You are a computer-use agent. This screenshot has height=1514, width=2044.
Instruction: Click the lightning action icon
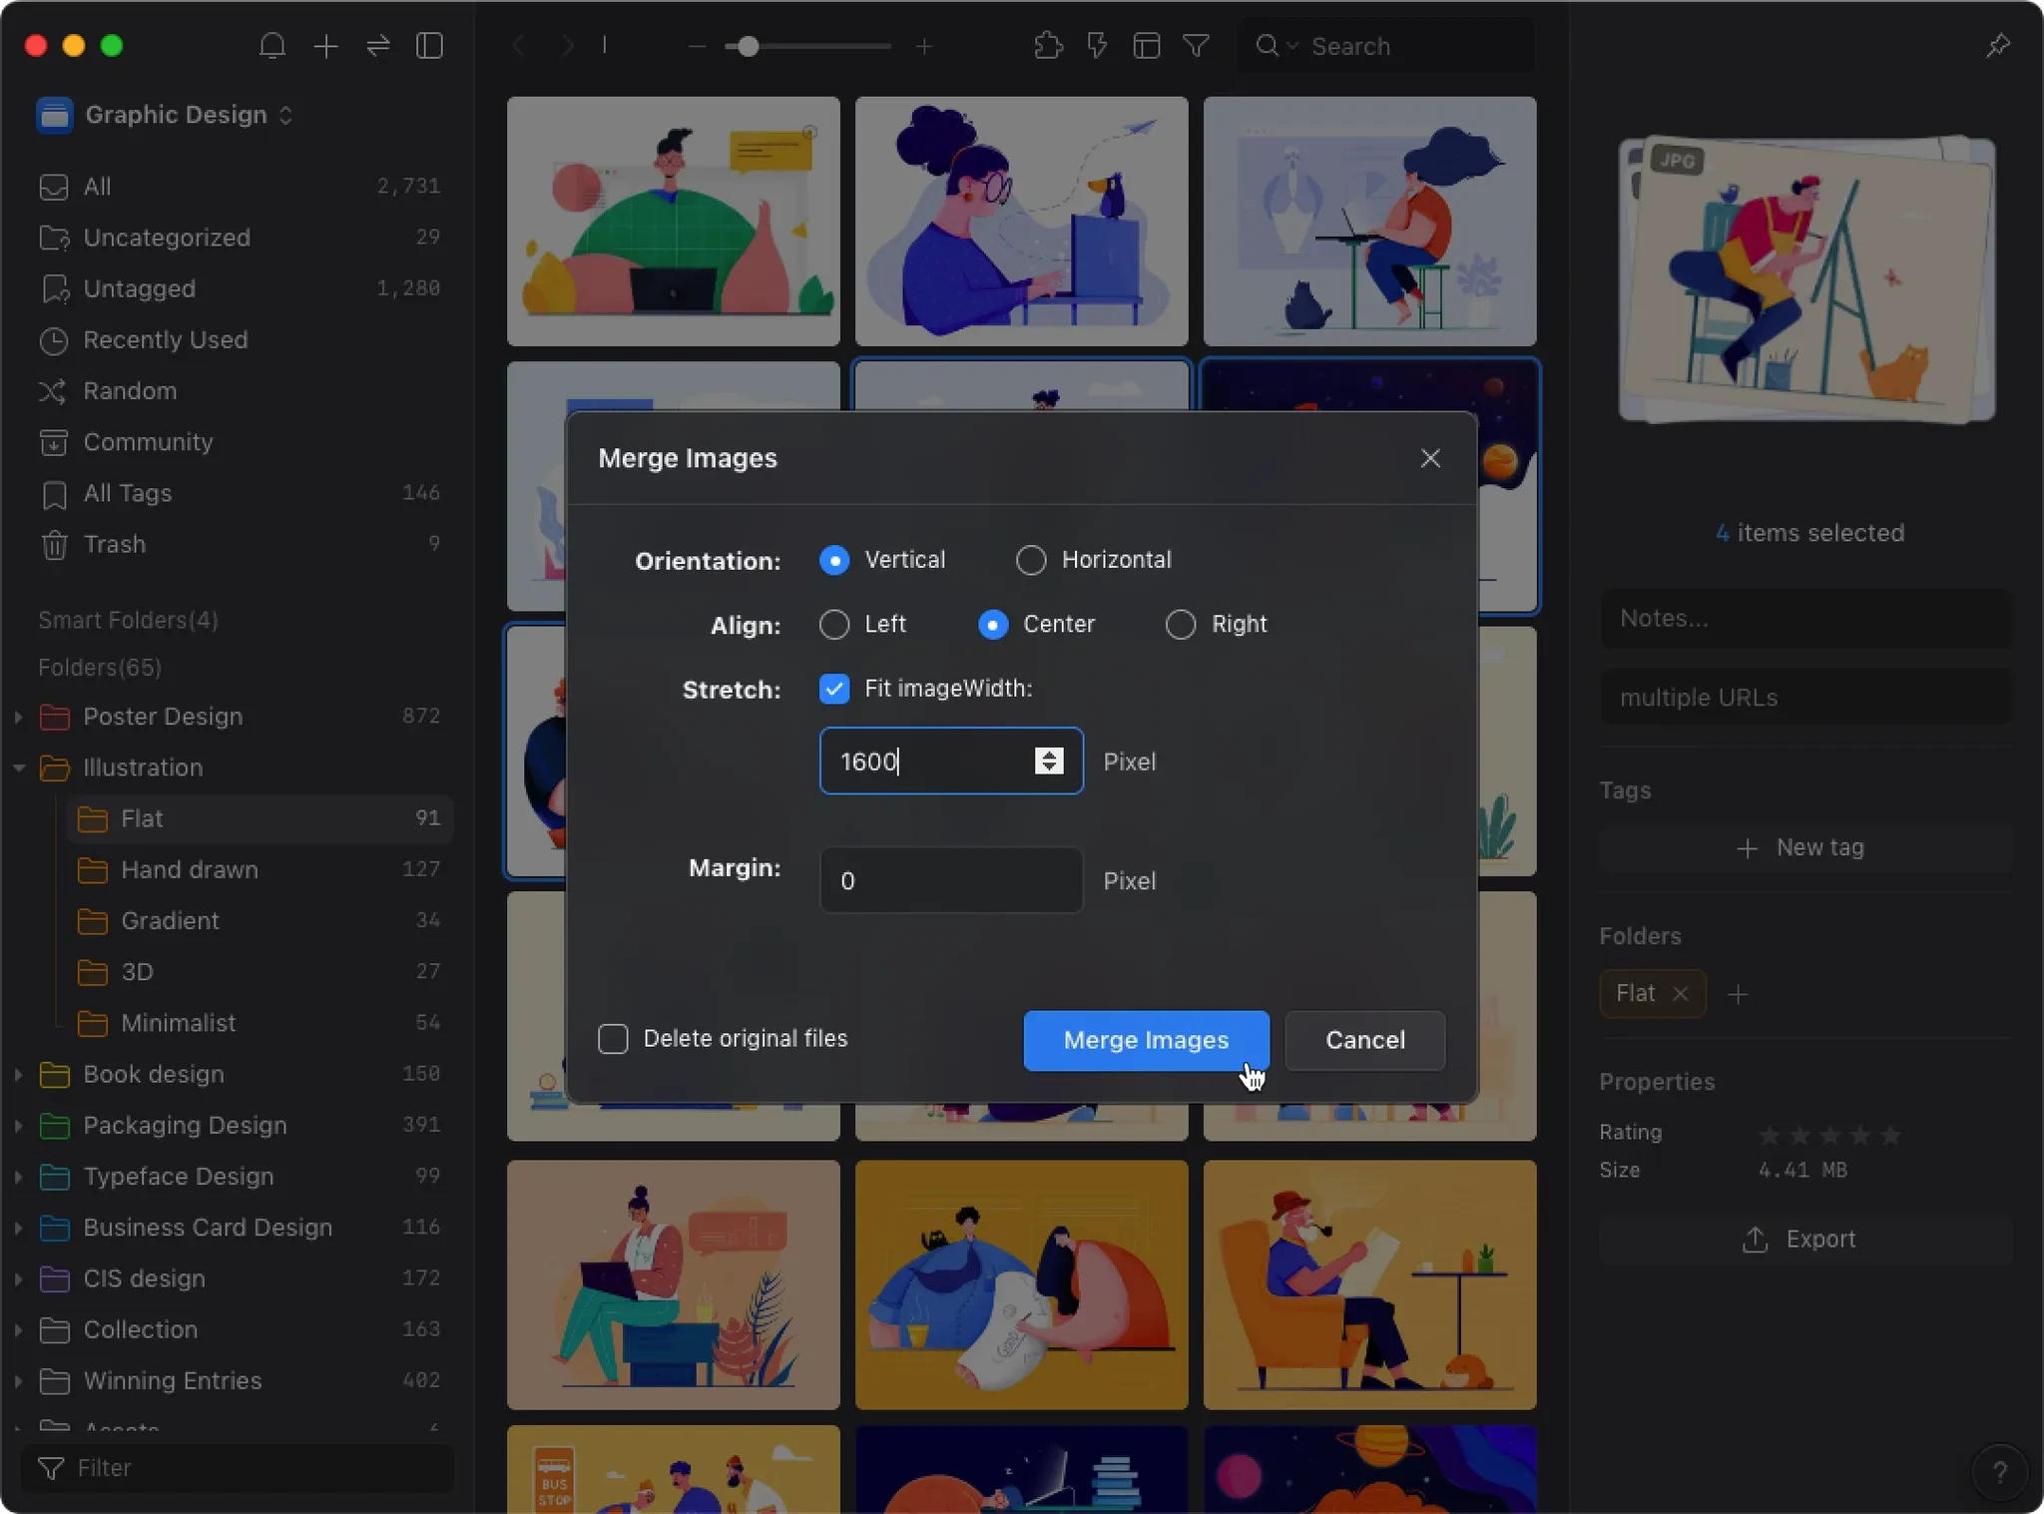click(1098, 46)
